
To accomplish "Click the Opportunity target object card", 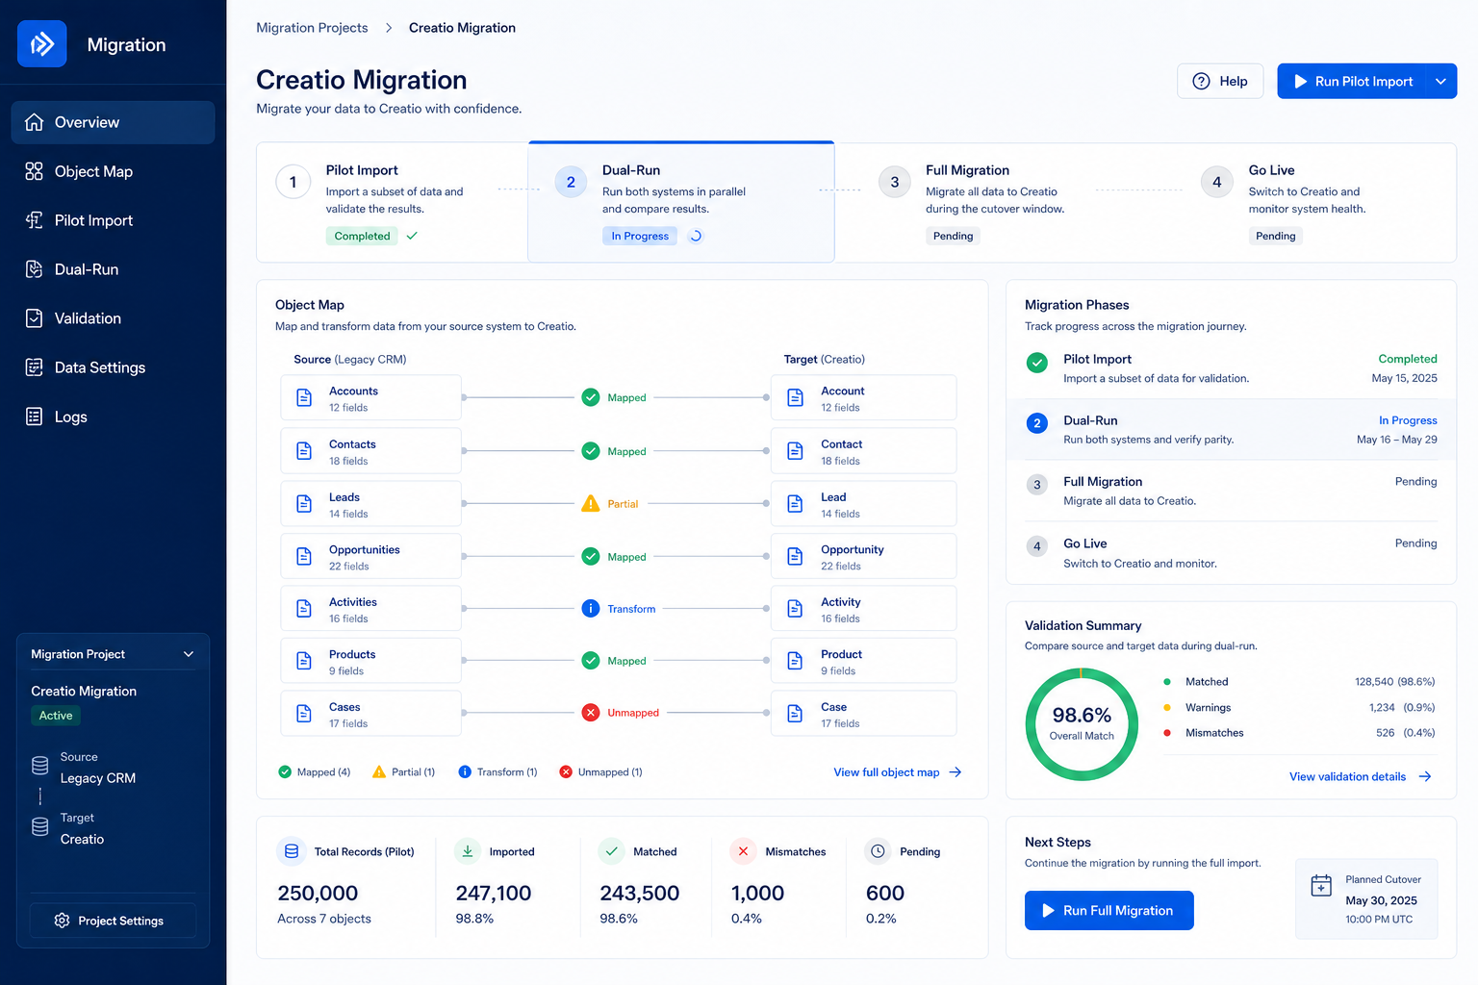I will point(864,557).
